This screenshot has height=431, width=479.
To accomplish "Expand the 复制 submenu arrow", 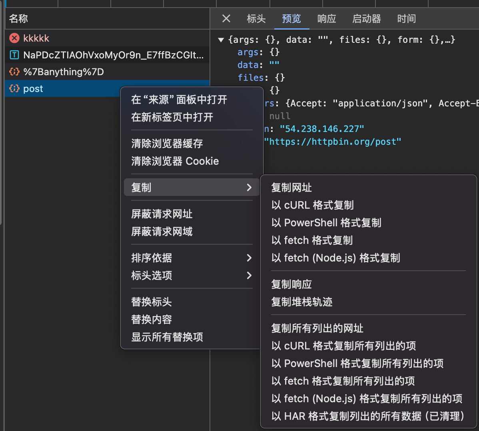I will tap(249, 188).
